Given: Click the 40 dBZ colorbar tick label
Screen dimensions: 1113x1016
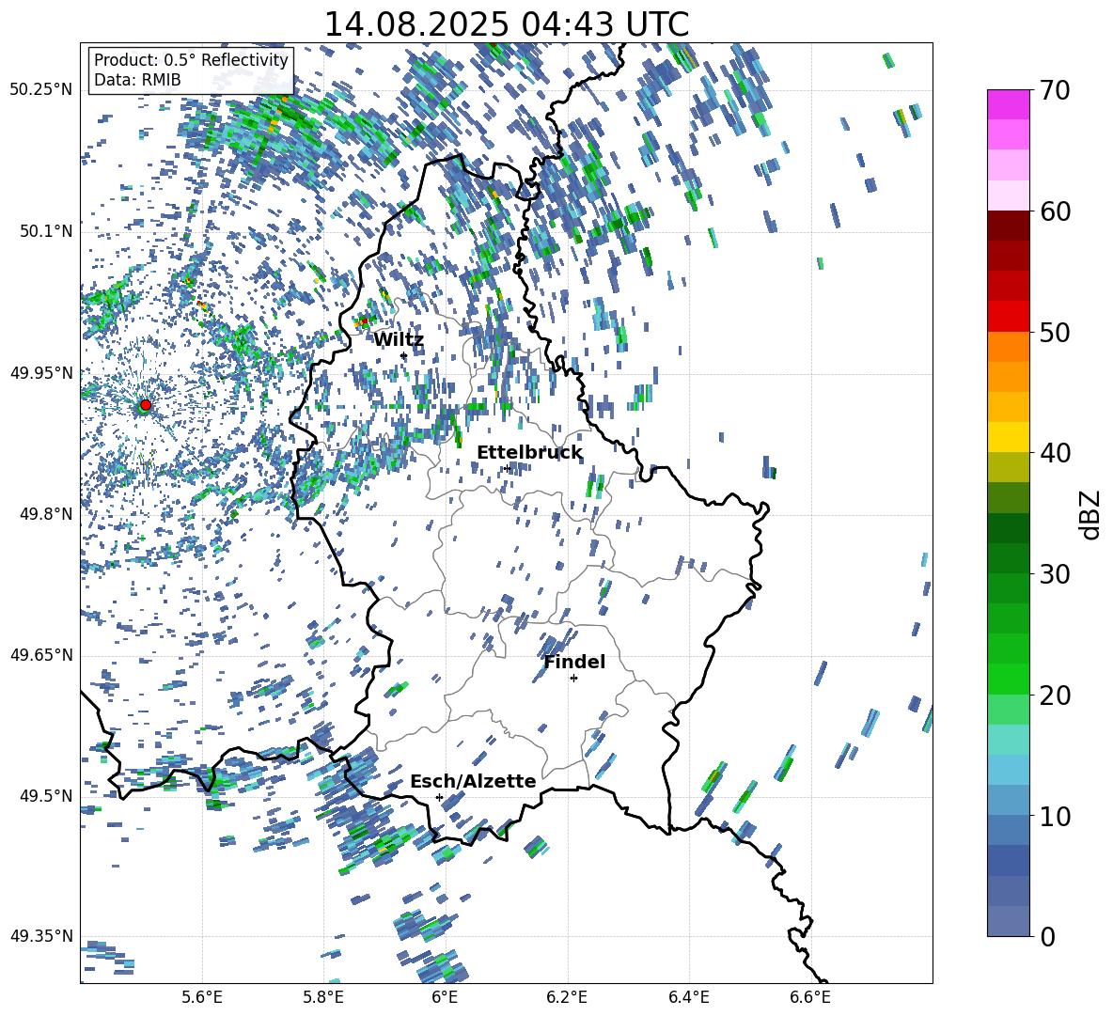Looking at the screenshot, I should click(1055, 453).
